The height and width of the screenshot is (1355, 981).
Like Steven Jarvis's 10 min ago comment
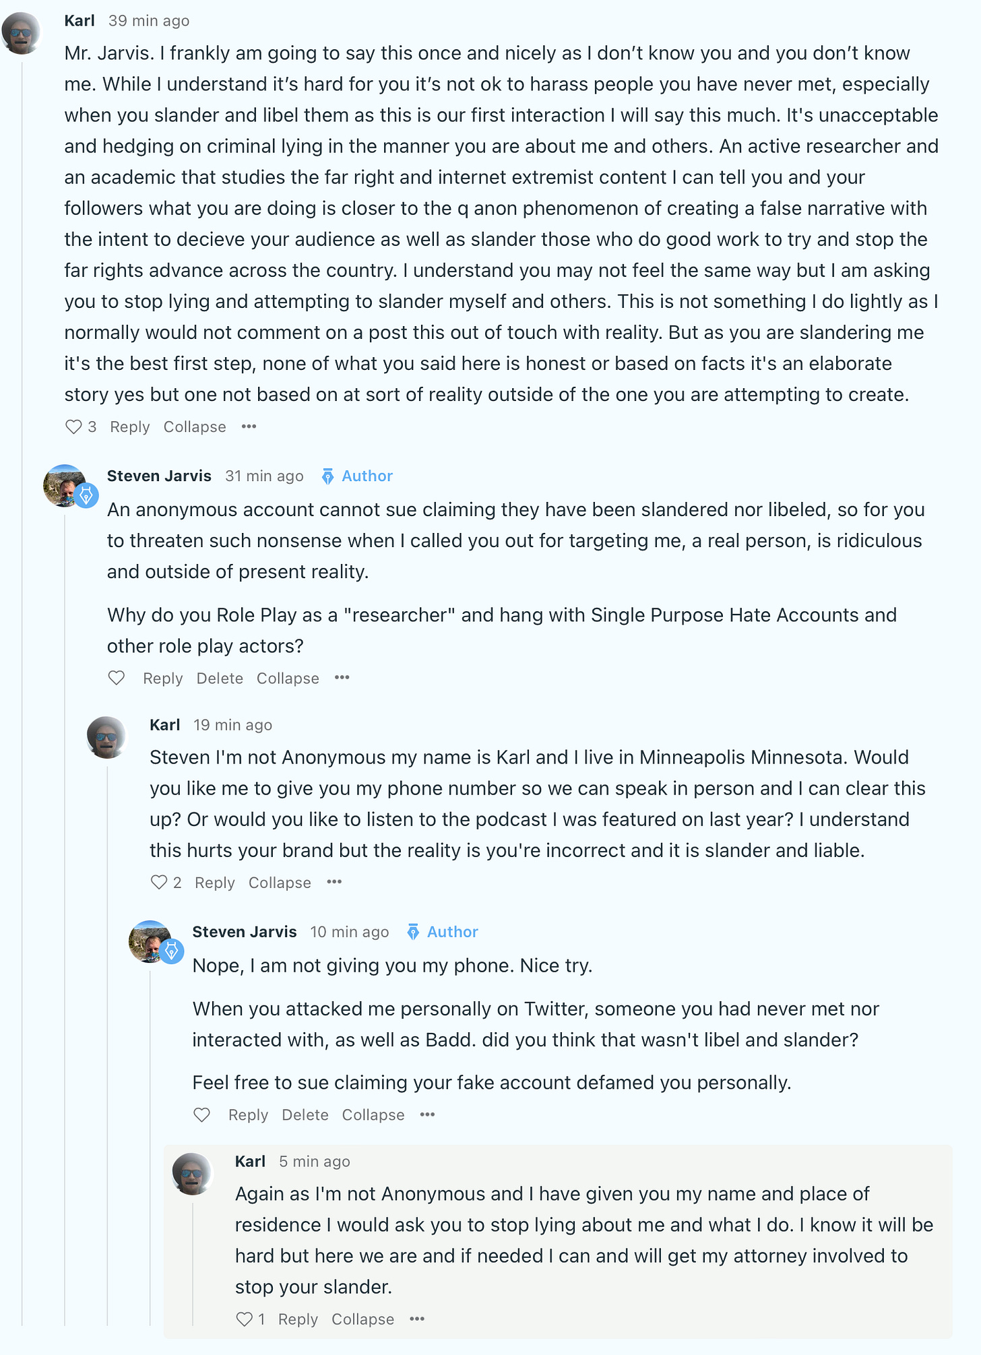point(202,1115)
